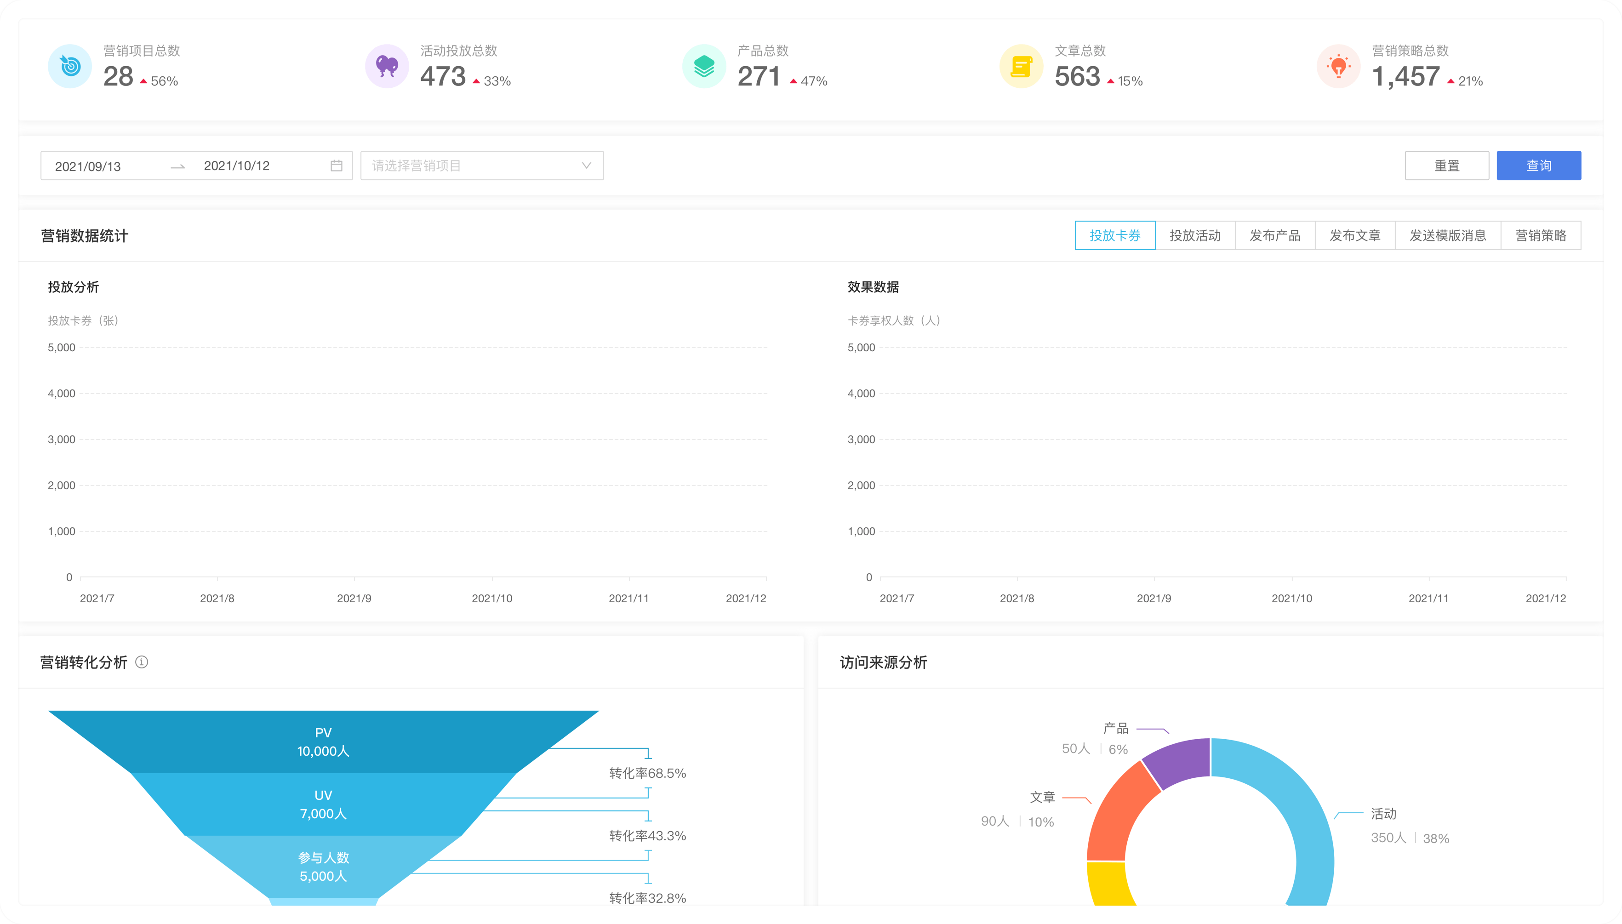The height and width of the screenshot is (924, 1622).
Task: Switch to the 发送模版消息 tab
Action: click(1448, 235)
